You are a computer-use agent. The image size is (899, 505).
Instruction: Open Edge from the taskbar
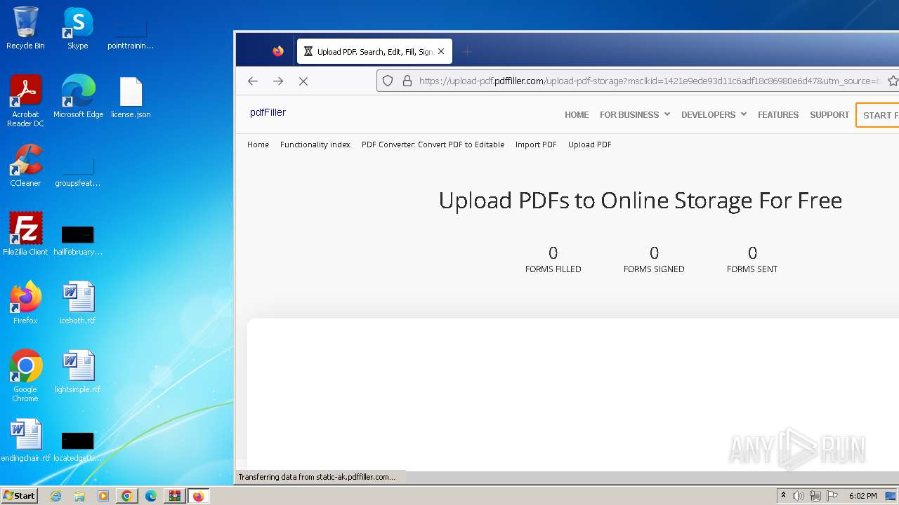[151, 496]
